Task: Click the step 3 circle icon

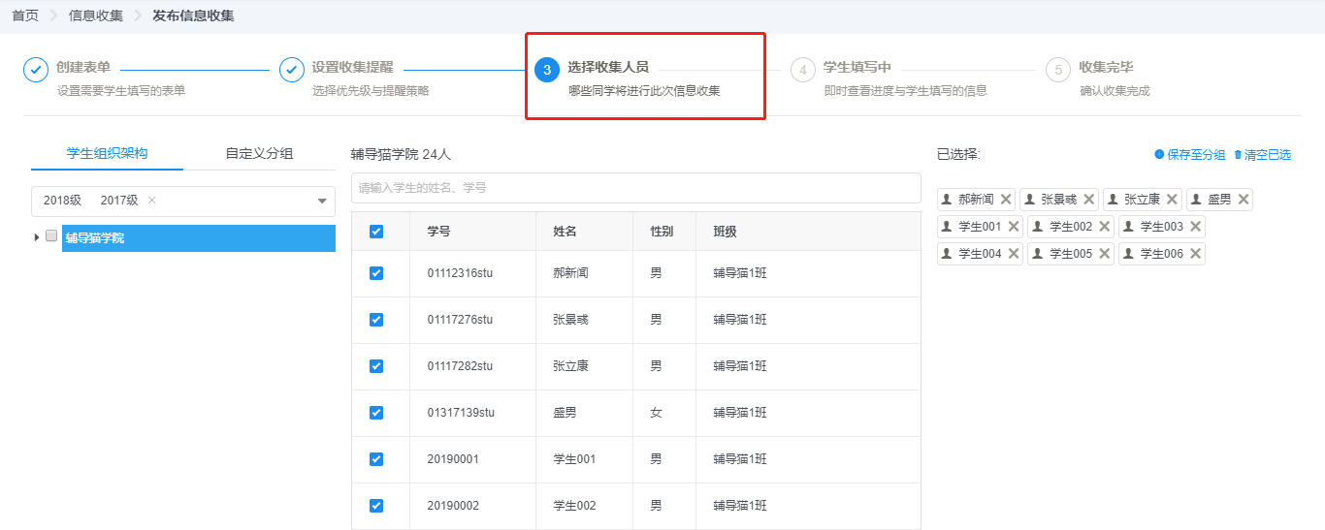Action: [547, 70]
